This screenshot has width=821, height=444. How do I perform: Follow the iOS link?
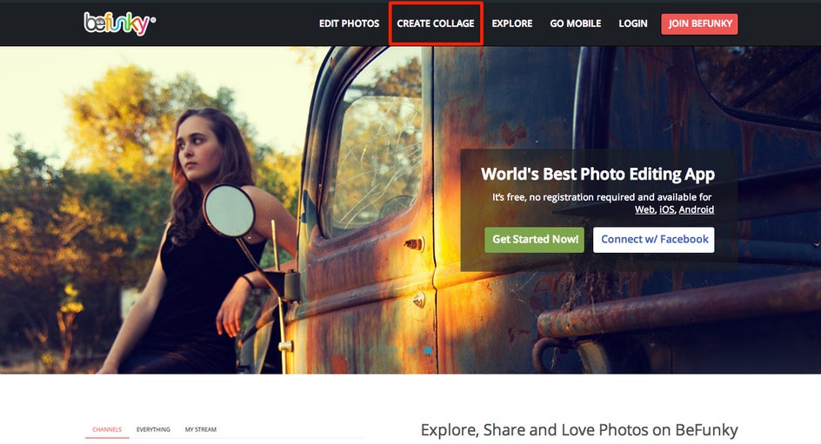point(666,209)
